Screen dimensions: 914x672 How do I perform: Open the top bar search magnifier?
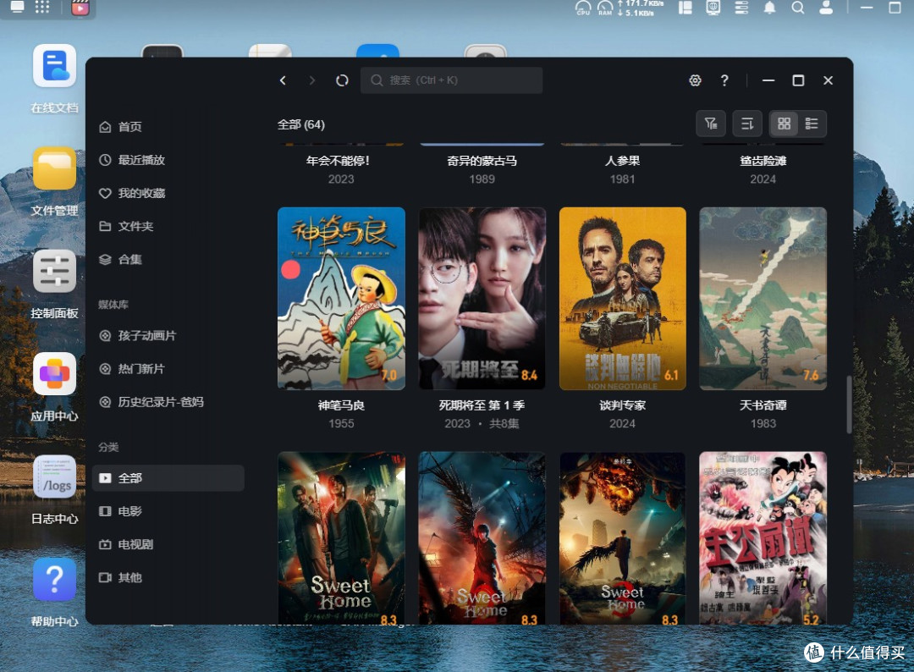[798, 7]
